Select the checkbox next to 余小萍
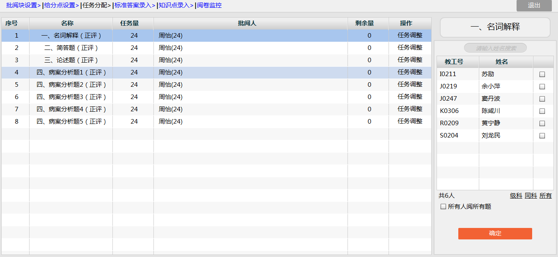Image resolution: width=558 pixels, height=257 pixels. click(x=542, y=87)
